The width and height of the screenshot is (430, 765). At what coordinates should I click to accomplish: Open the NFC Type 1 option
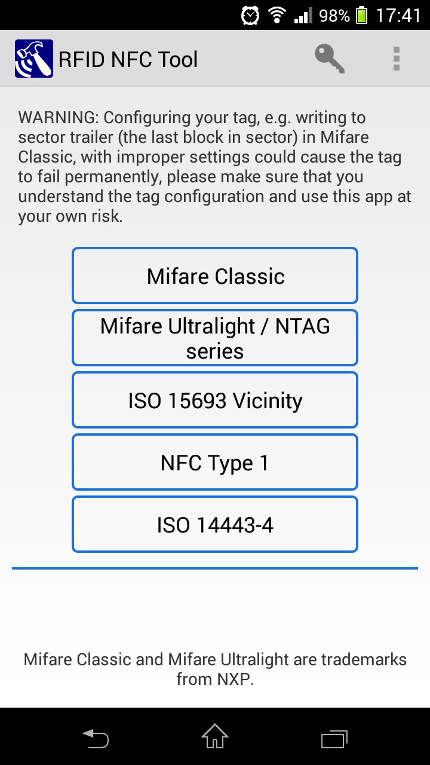[215, 463]
